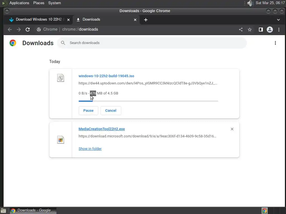
Task: Share this page via the share icon
Action: point(241,30)
